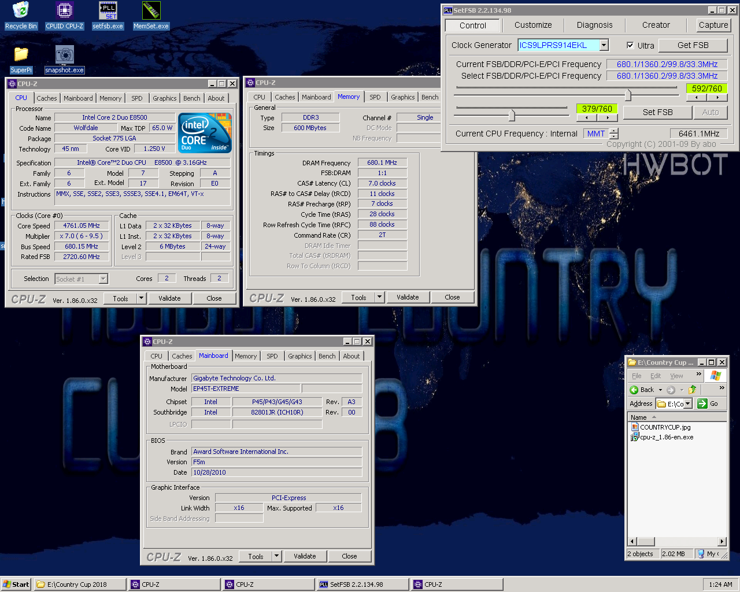Click Close in the Memory CPU-Z window
740x592 pixels.
(452, 297)
